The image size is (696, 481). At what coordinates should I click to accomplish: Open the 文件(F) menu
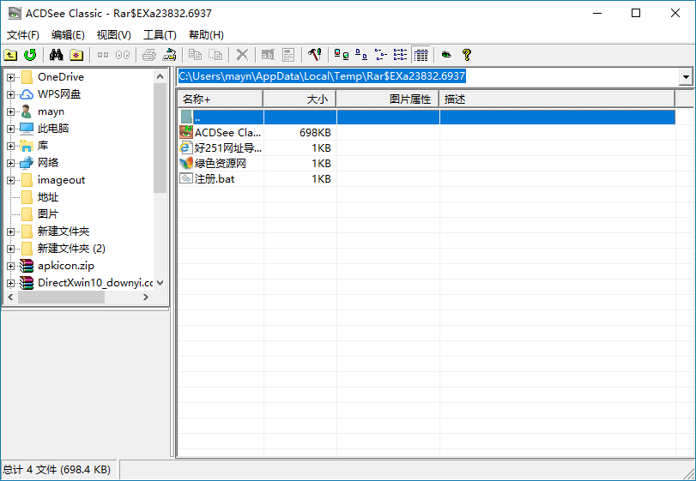[23, 35]
